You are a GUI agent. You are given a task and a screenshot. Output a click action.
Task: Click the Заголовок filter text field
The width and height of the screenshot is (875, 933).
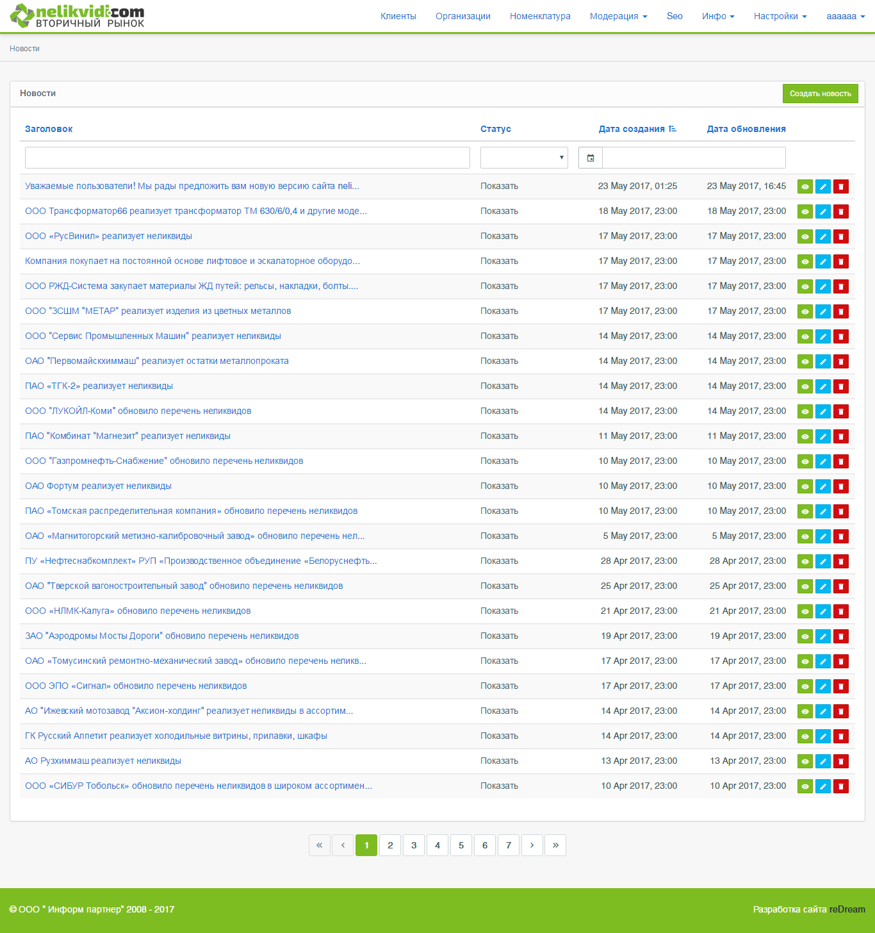tap(247, 158)
